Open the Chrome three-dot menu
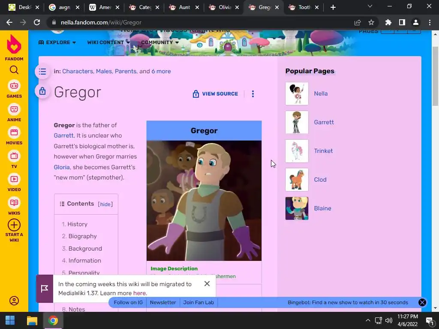This screenshot has width=439, height=329. pos(430,22)
